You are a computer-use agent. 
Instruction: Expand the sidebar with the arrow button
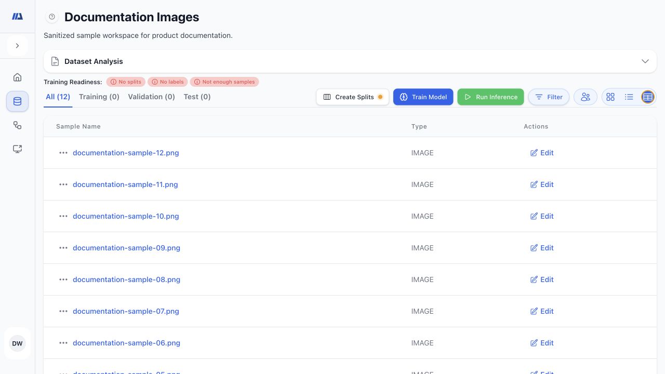pyautogui.click(x=17, y=46)
